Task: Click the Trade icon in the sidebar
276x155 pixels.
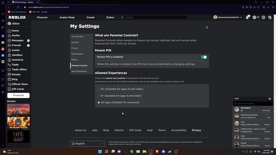Action: pyautogui.click(x=9, y=65)
